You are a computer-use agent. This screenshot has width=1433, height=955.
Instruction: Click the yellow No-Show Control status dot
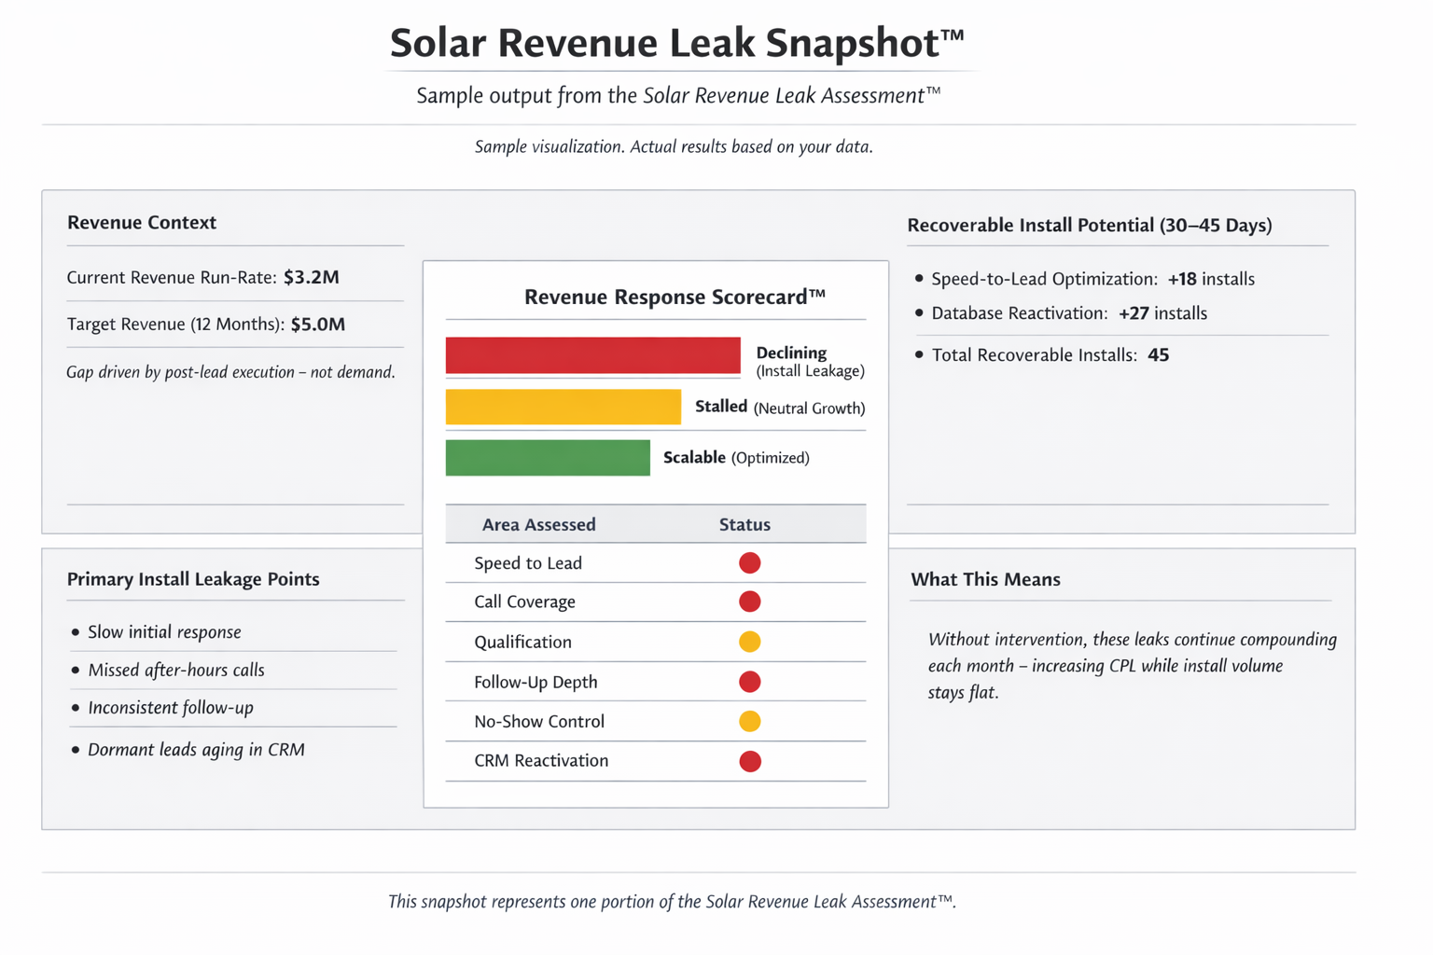click(x=749, y=721)
